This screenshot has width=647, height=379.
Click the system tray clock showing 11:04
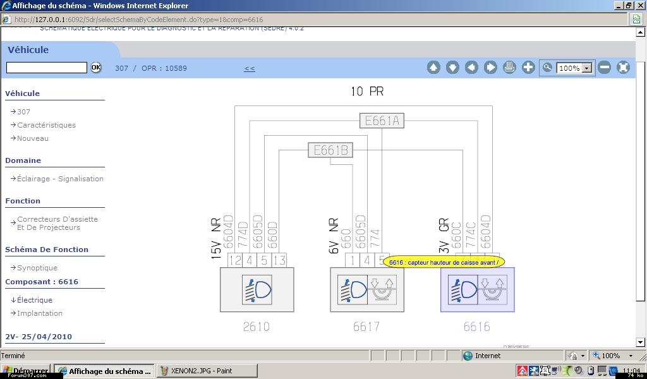[631, 371]
